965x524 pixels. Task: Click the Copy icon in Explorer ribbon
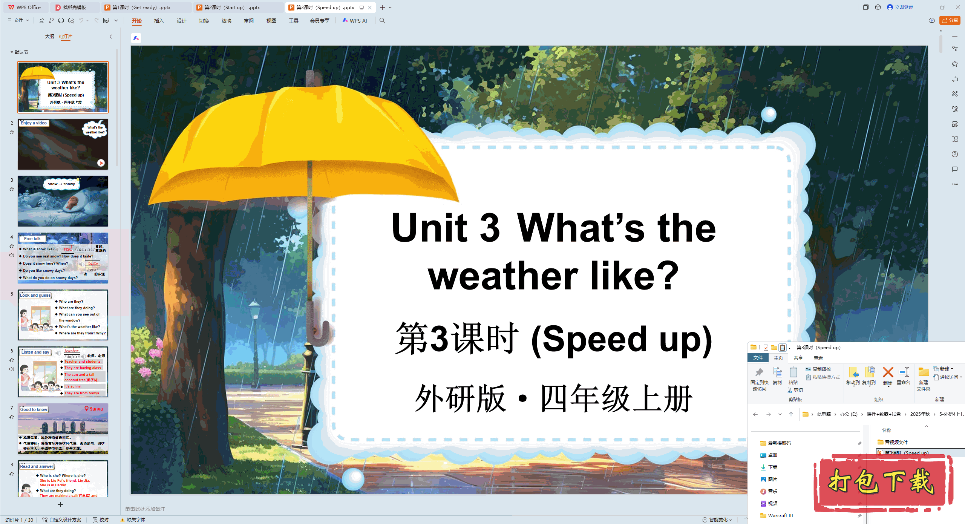click(777, 372)
